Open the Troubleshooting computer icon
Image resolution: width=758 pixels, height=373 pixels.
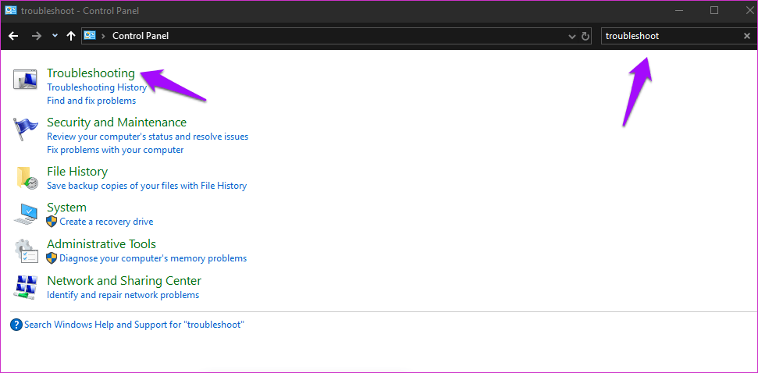click(25, 80)
